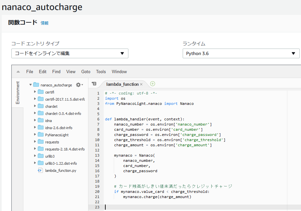Expand the certifi folder
The height and width of the screenshot is (211, 301).
coord(35,92)
